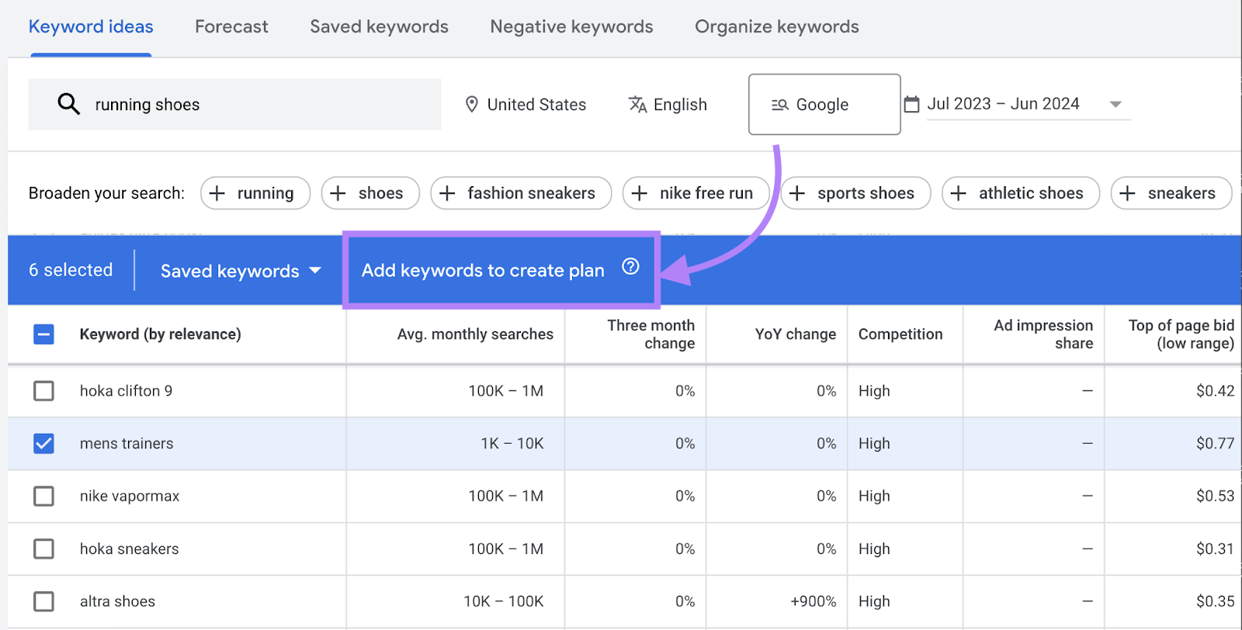Click the search network icon beside Google
Screen dimensions: 1242x630
click(779, 105)
